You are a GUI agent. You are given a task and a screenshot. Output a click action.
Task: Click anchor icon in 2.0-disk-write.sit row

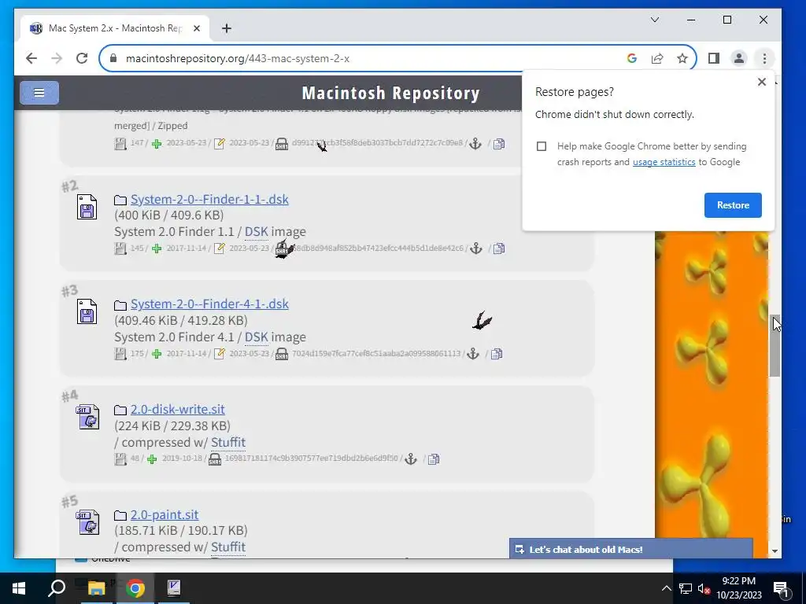coord(411,459)
